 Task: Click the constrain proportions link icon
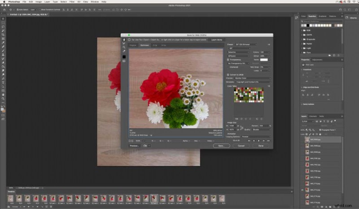(x=241, y=128)
